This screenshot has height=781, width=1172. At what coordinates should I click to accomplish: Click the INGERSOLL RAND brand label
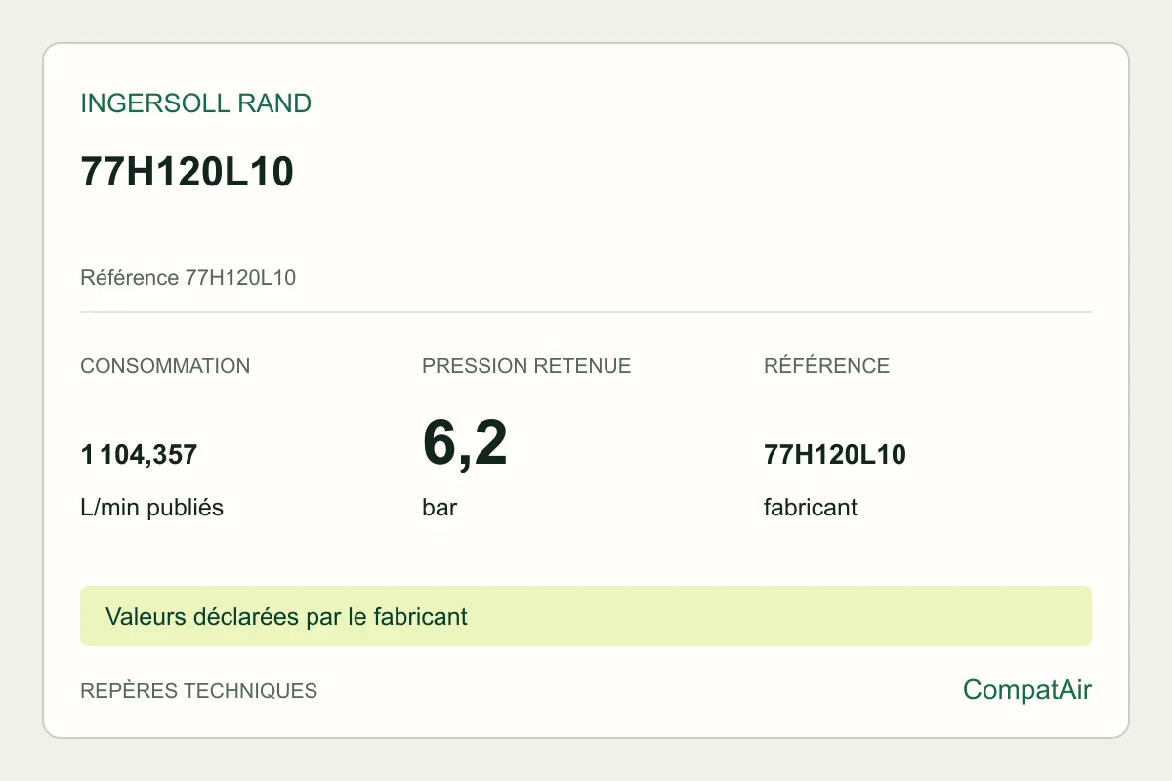[195, 103]
